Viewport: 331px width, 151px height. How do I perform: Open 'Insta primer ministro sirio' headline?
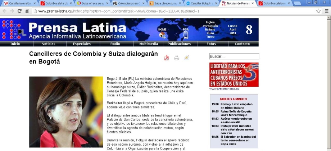click(x=237, y=129)
